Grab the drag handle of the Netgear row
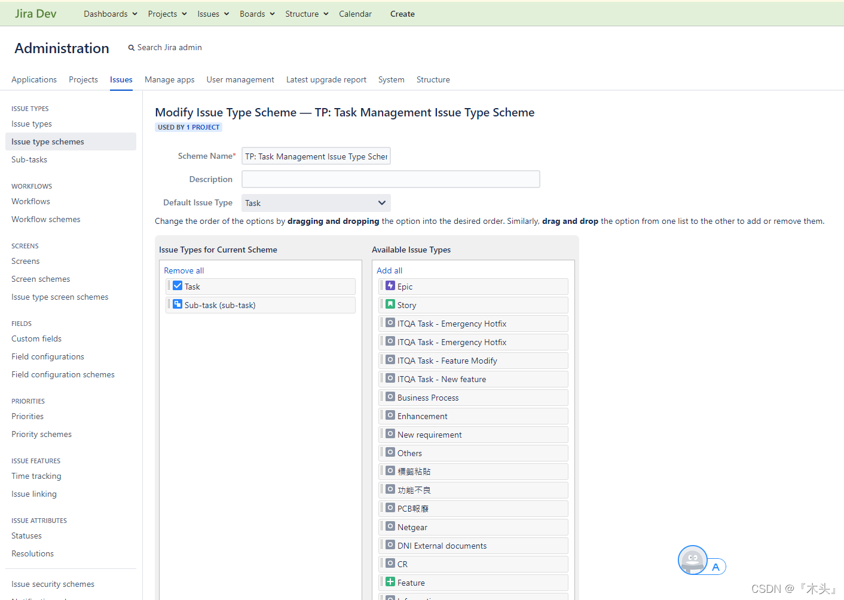This screenshot has width=844, height=600. click(381, 527)
